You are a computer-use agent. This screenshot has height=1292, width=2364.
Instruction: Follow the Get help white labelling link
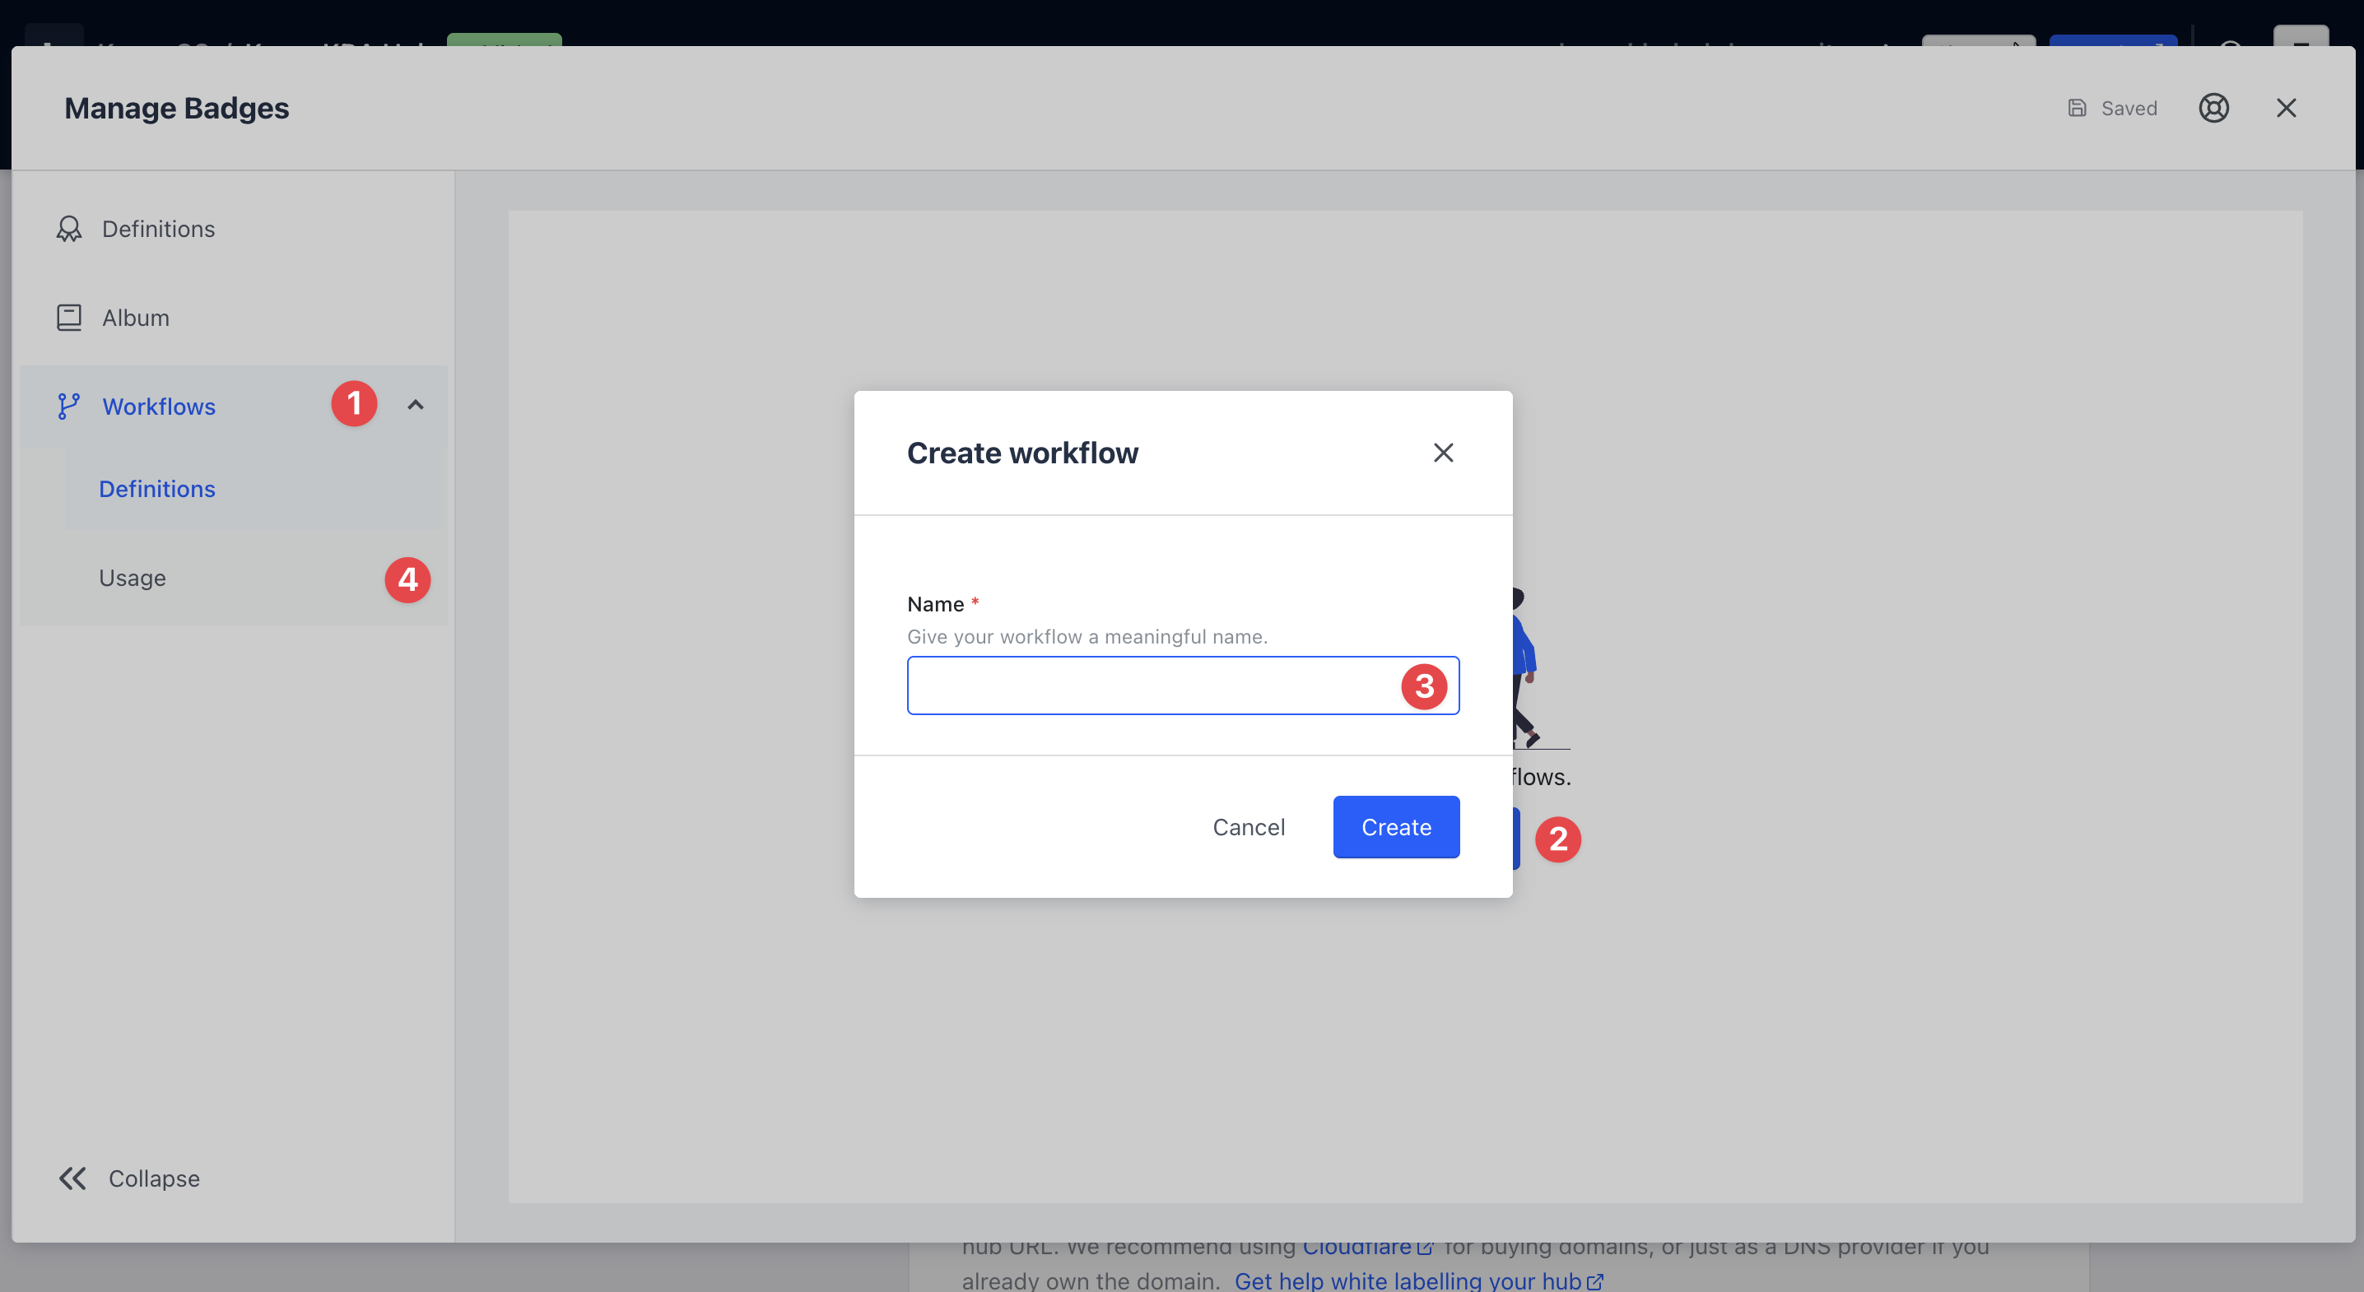[1408, 1280]
